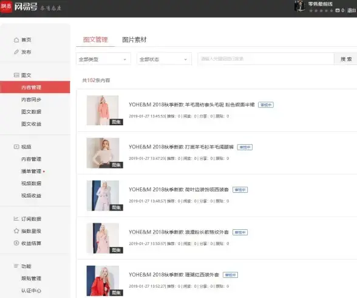
Task: Click the star icon beside 指数星级
Action: tap(16, 231)
